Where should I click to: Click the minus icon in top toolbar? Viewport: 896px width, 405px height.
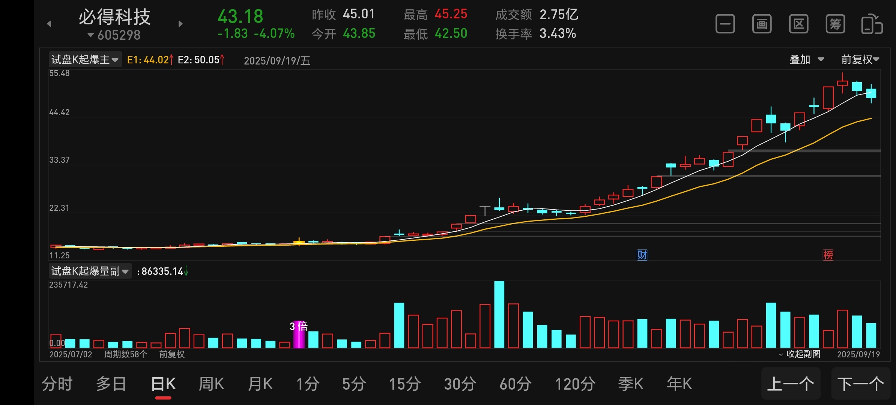coord(725,24)
